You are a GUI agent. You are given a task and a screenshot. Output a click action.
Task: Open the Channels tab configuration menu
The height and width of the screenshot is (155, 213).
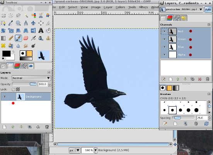(x=209, y=24)
